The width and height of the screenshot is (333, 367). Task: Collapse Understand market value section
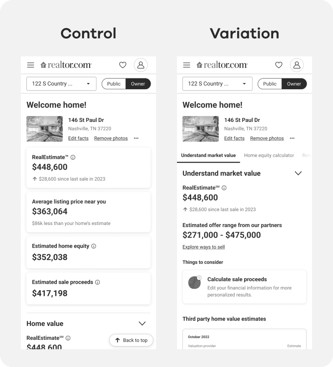pos(298,173)
